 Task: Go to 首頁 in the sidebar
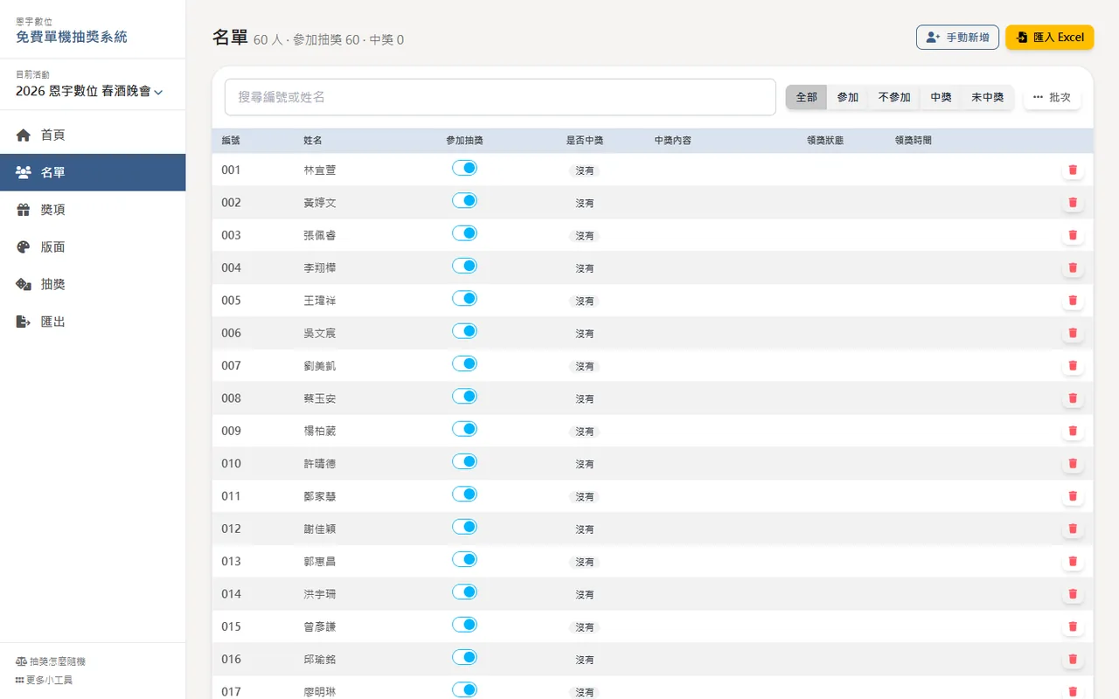(93, 135)
